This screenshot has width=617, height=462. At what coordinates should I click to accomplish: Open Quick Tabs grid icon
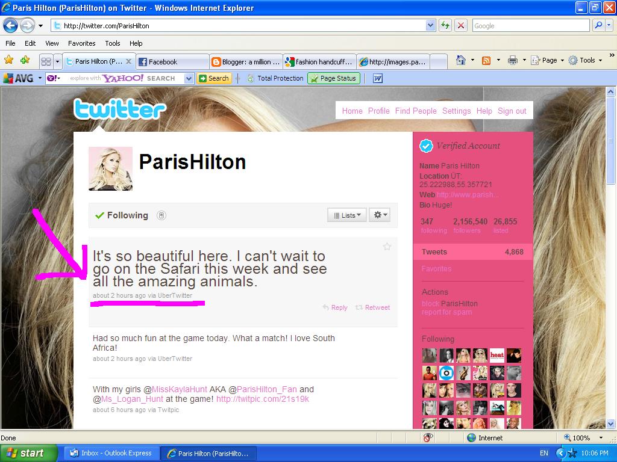click(x=46, y=61)
